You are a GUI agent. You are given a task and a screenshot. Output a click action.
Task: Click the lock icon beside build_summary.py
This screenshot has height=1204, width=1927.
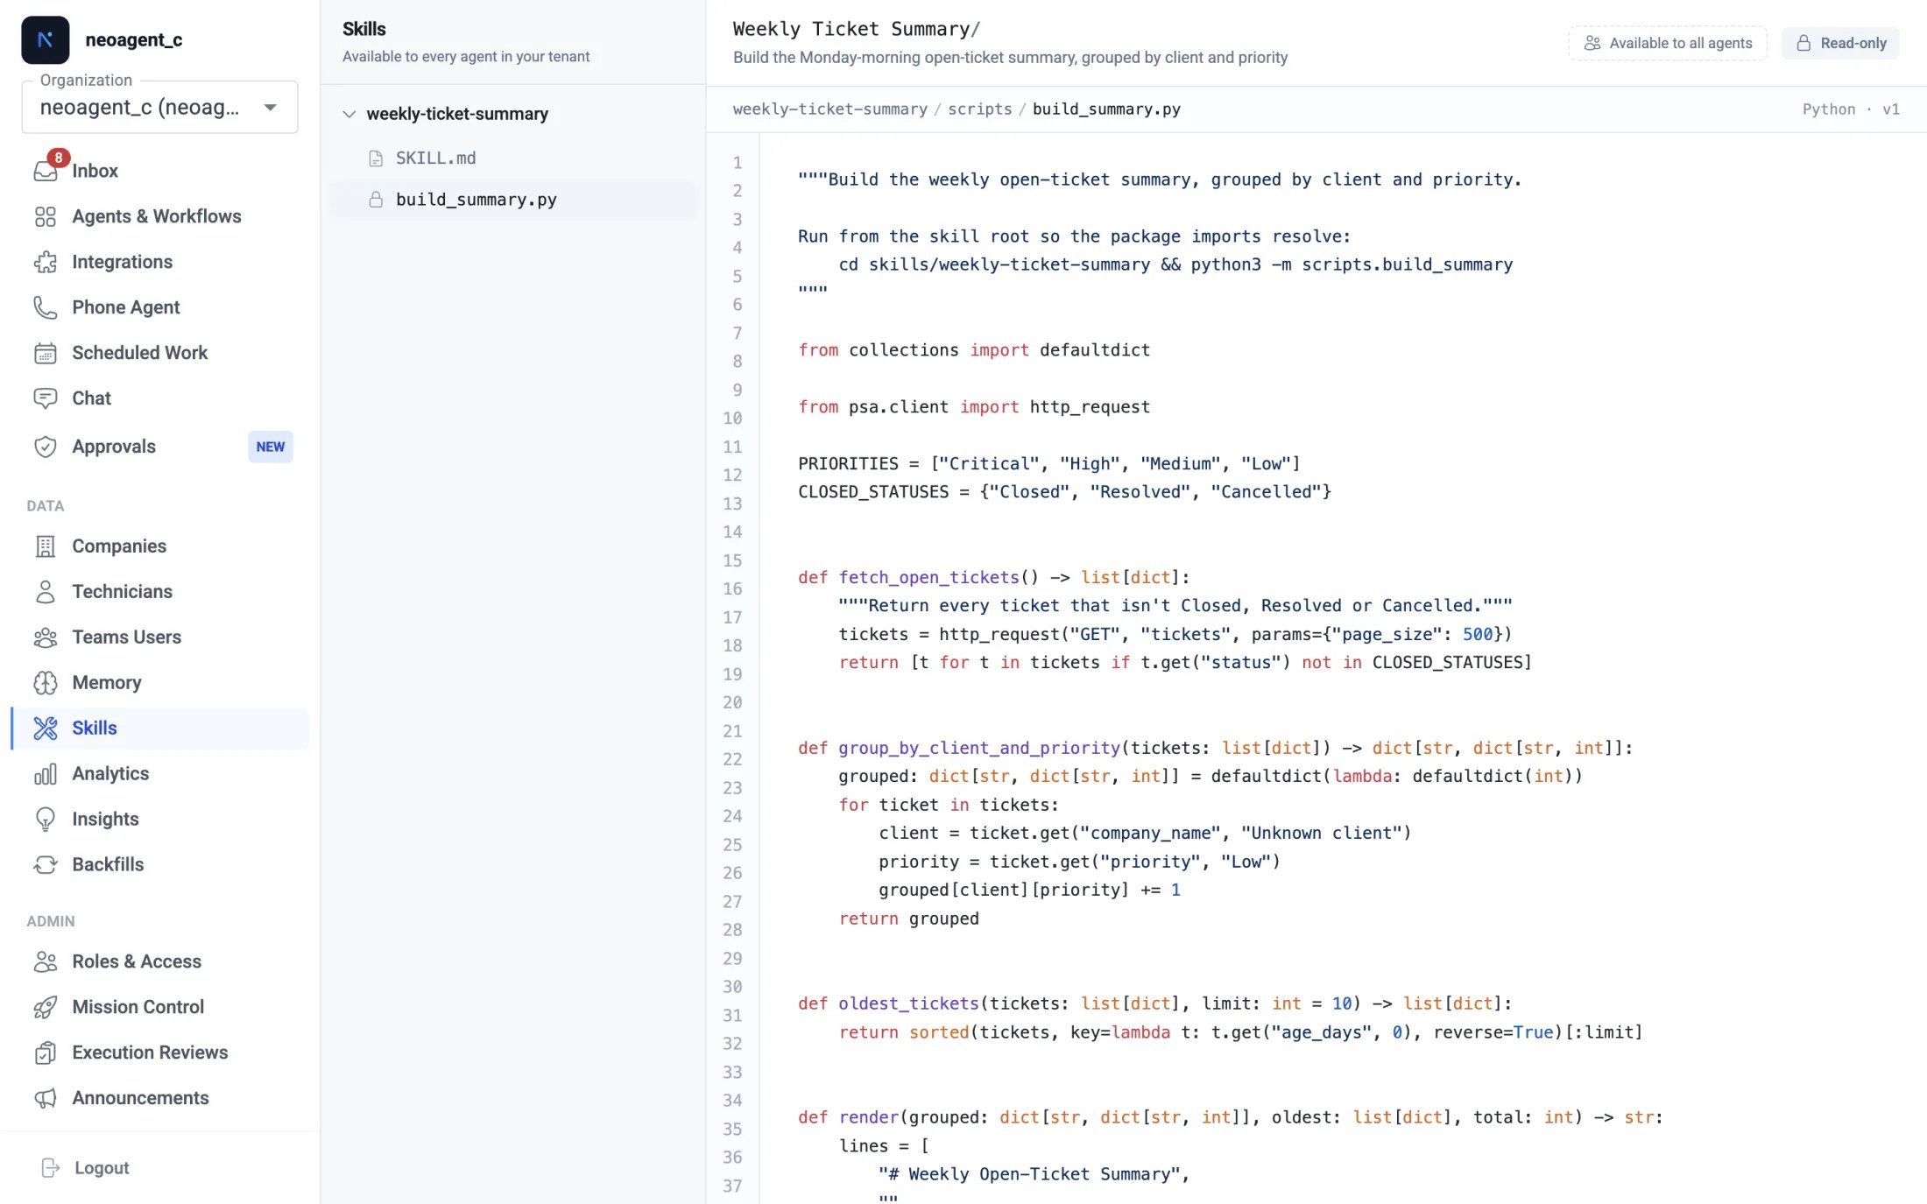click(376, 200)
